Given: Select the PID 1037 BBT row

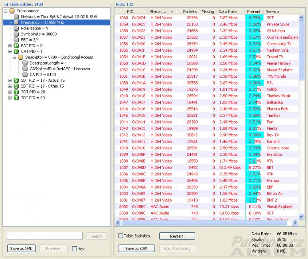Looking at the screenshot, I should pyautogui.click(x=207, y=167).
